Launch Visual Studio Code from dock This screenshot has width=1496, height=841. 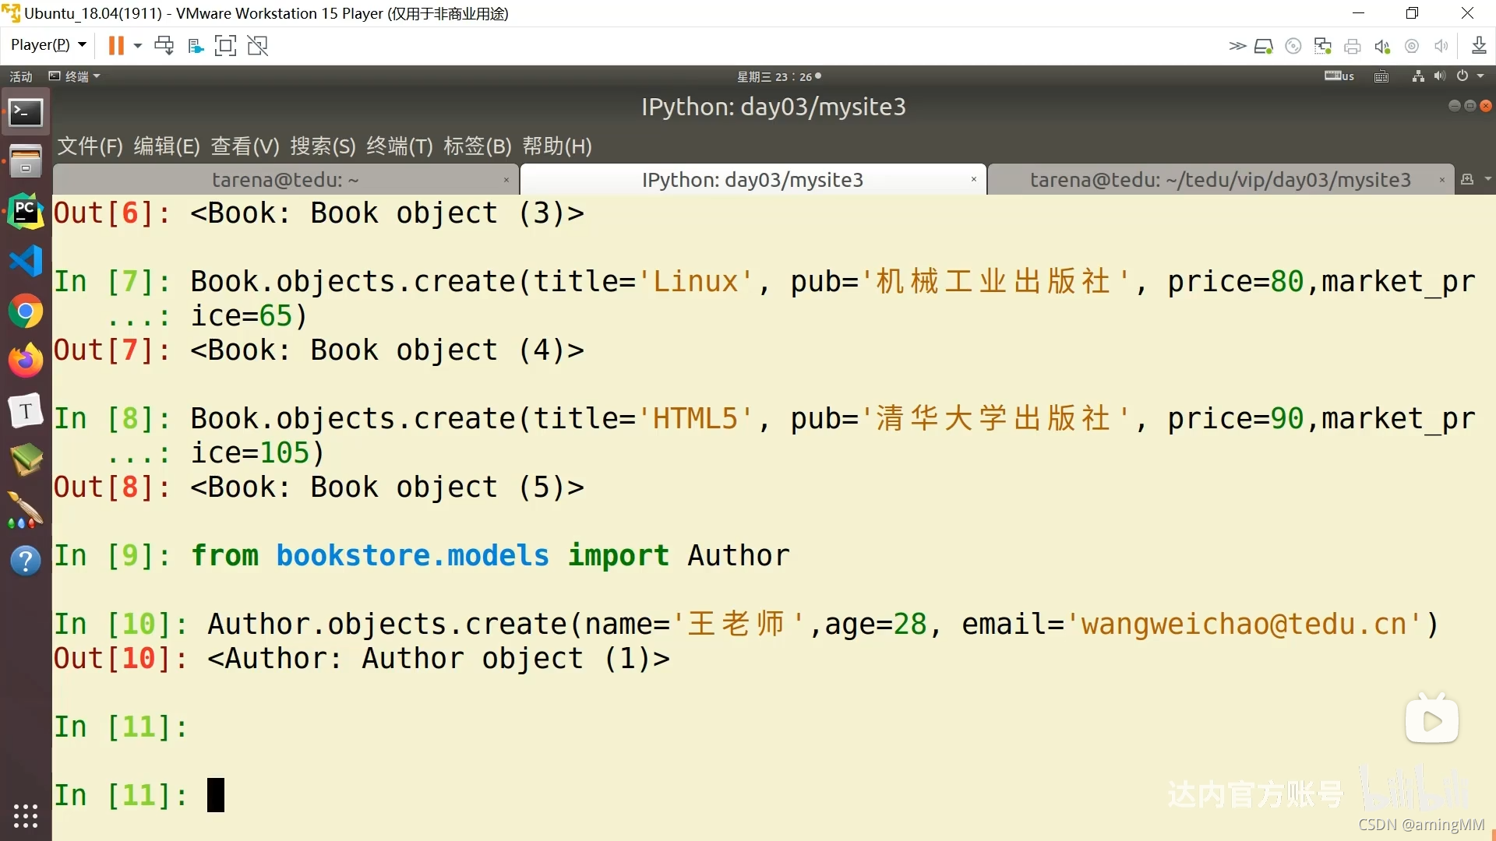pos(26,261)
